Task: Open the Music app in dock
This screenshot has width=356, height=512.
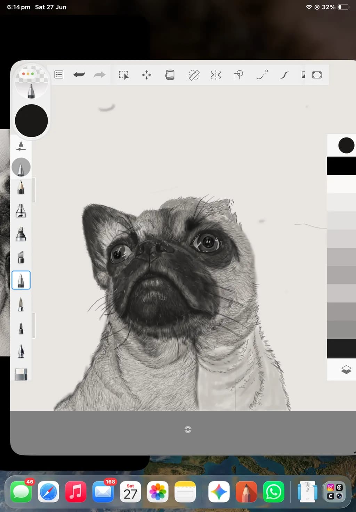Action: pos(75,492)
